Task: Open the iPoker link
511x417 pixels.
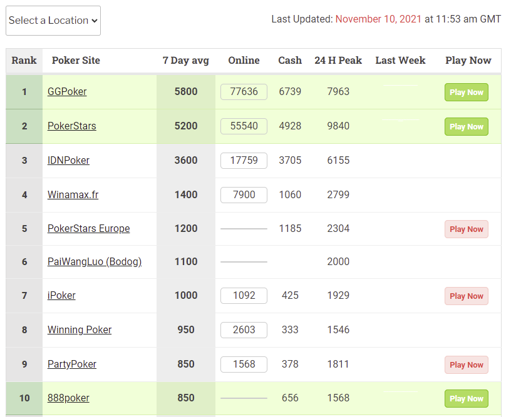Action: (61, 296)
